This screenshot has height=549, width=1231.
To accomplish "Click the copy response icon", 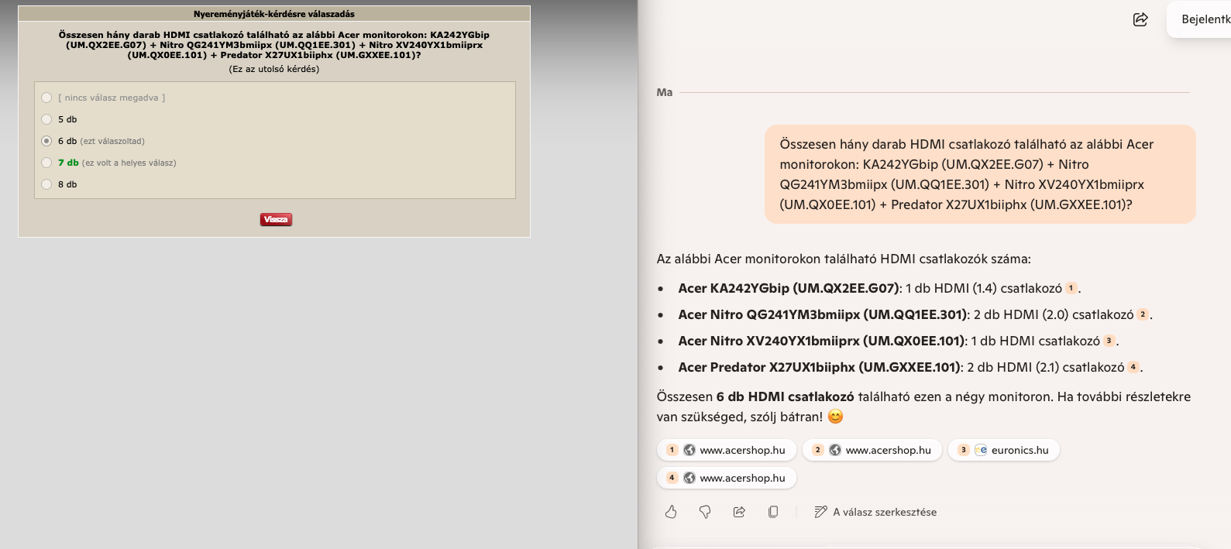I will click(773, 512).
